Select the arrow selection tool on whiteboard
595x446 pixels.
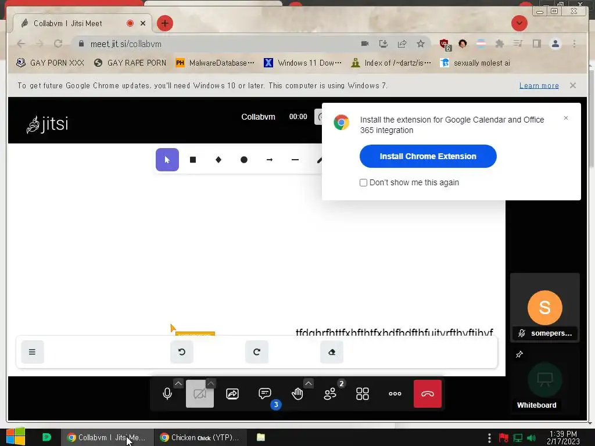pos(167,160)
